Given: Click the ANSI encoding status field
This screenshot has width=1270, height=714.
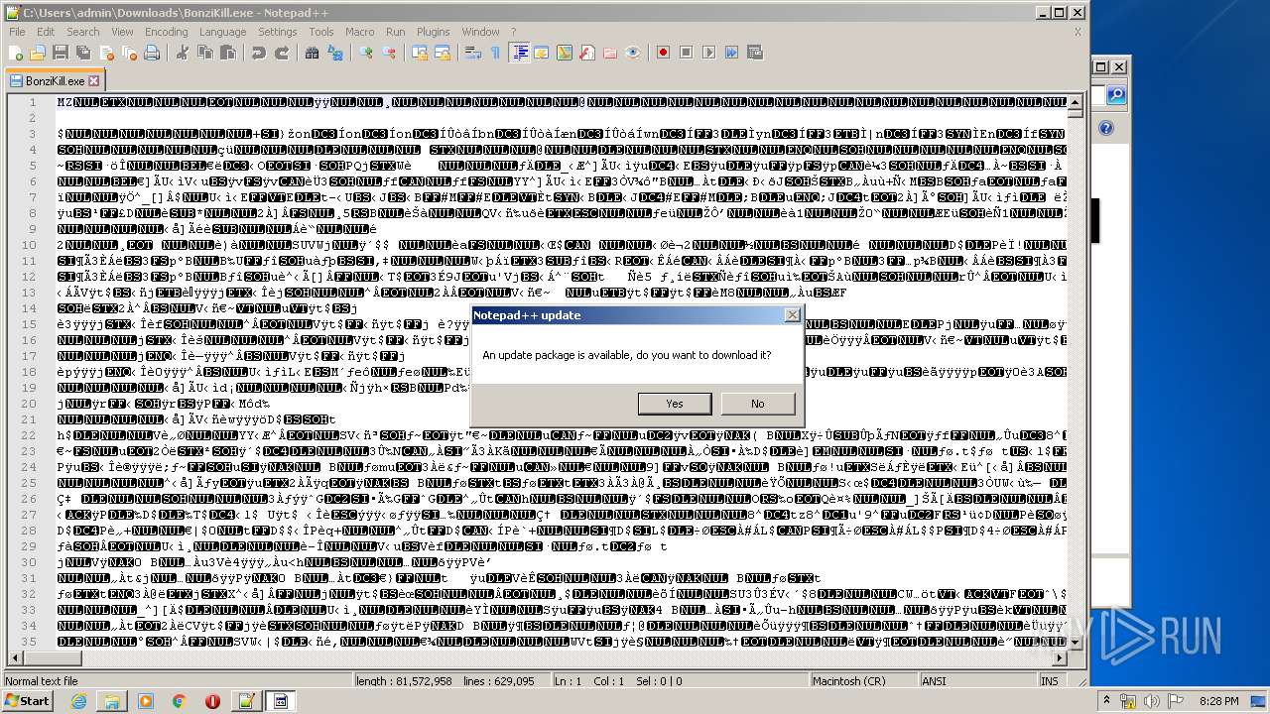Looking at the screenshot, I should click(x=976, y=681).
